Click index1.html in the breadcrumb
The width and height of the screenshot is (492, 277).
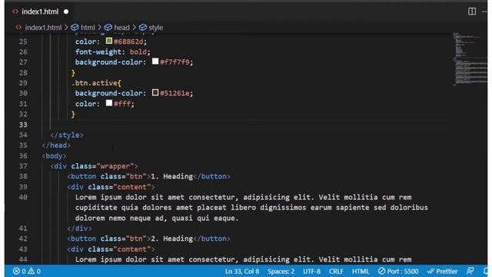43,28
